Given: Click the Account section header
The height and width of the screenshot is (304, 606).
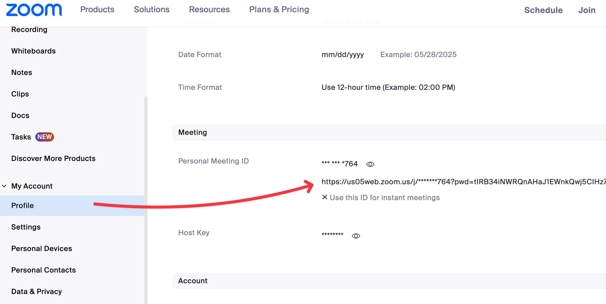Looking at the screenshot, I should tap(389, 281).
